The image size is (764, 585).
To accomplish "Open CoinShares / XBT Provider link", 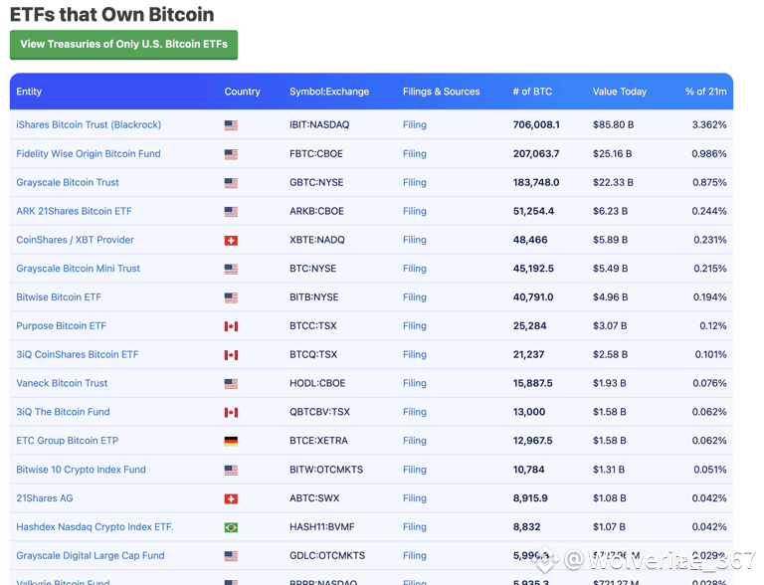I will pos(75,240).
